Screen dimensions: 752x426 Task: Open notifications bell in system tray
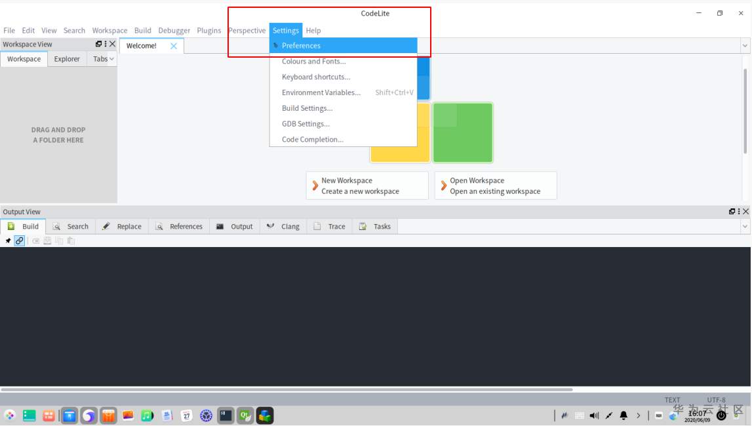(x=623, y=416)
